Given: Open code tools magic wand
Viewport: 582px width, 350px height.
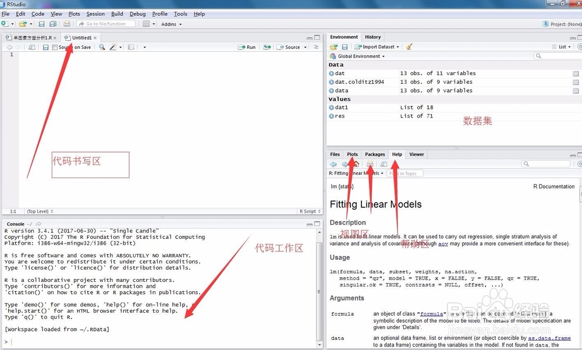Looking at the screenshot, I should click(113, 47).
